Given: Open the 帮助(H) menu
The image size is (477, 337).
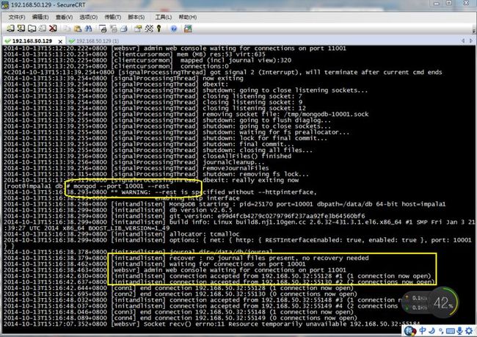Looking at the screenshot, I should point(187,17).
